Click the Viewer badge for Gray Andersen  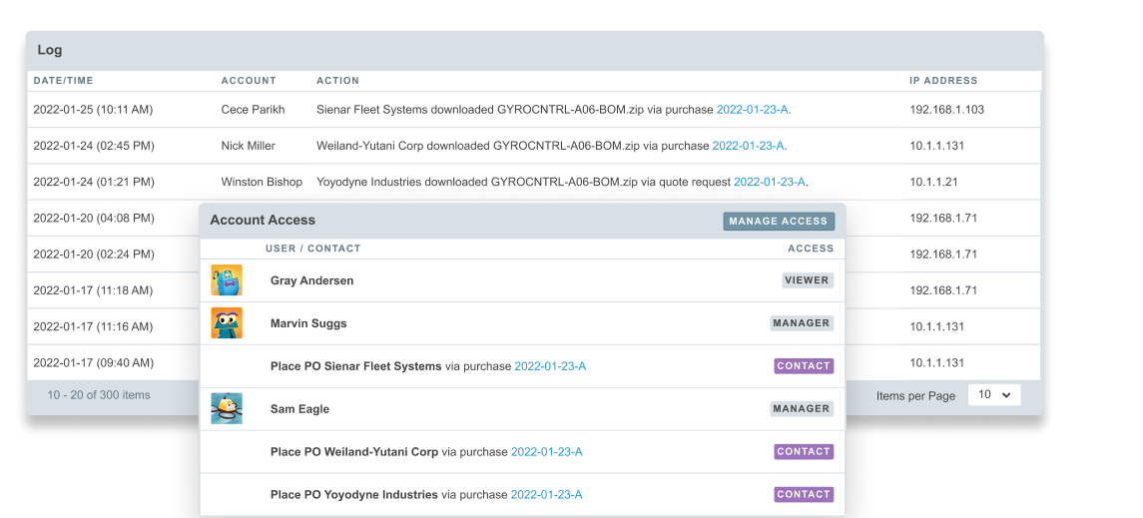click(807, 280)
